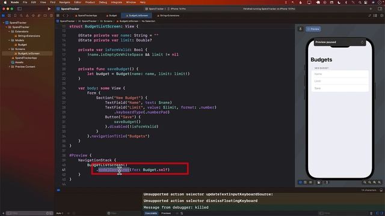The height and width of the screenshot is (216, 385).
Task: Toggle the inspector panel on the right
Action: 380,9
